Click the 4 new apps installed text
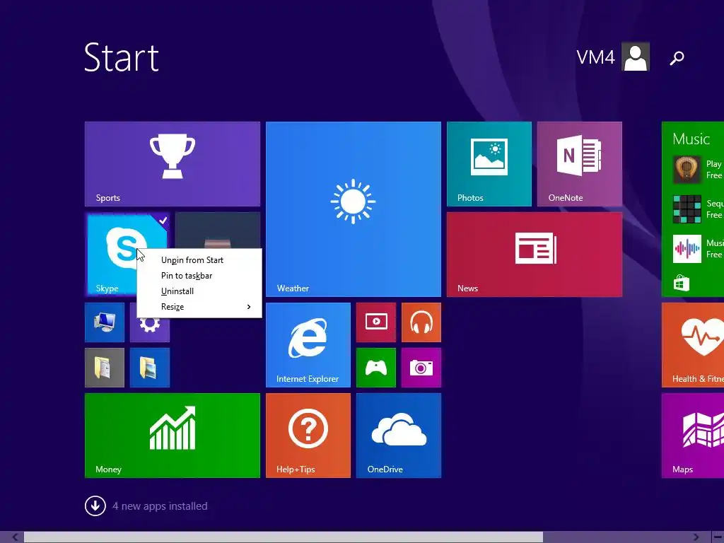Image resolution: width=724 pixels, height=543 pixels. click(x=160, y=506)
